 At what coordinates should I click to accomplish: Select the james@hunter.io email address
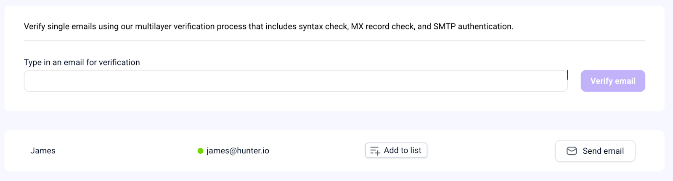(x=238, y=151)
